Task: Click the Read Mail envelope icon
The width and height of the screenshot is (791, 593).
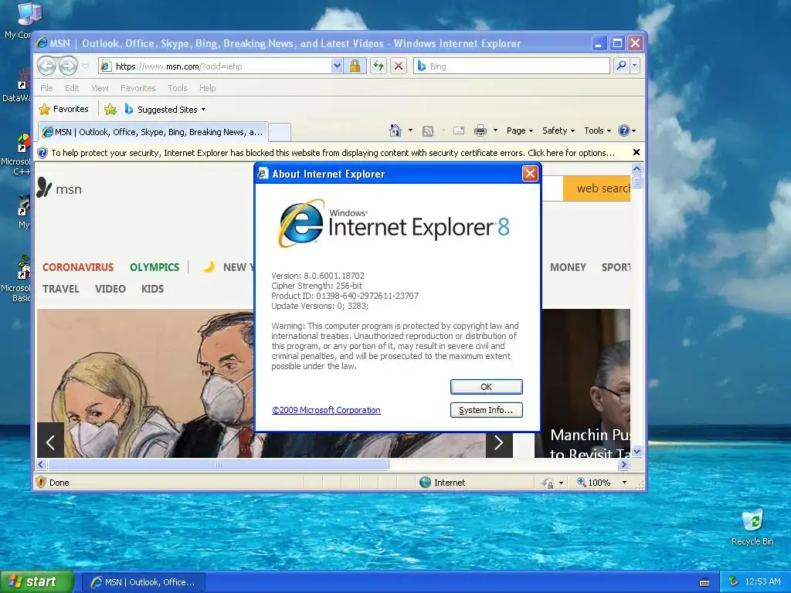Action: click(459, 131)
